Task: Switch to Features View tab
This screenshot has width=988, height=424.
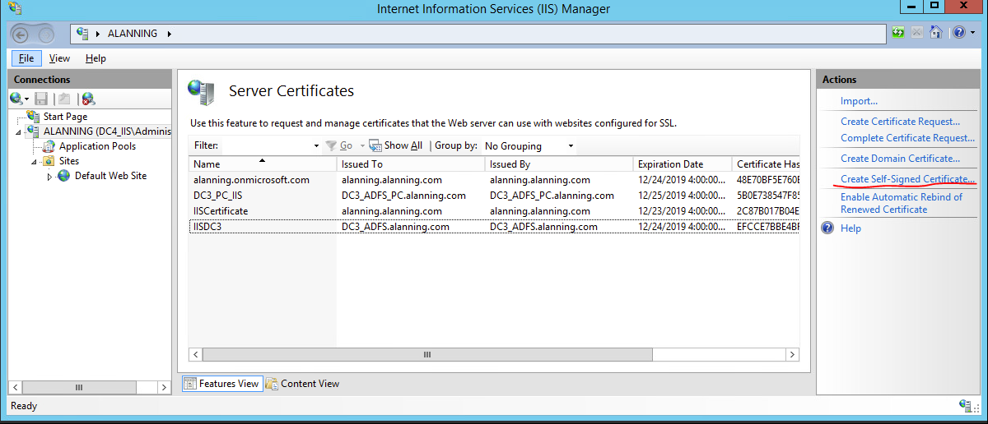Action: point(221,384)
